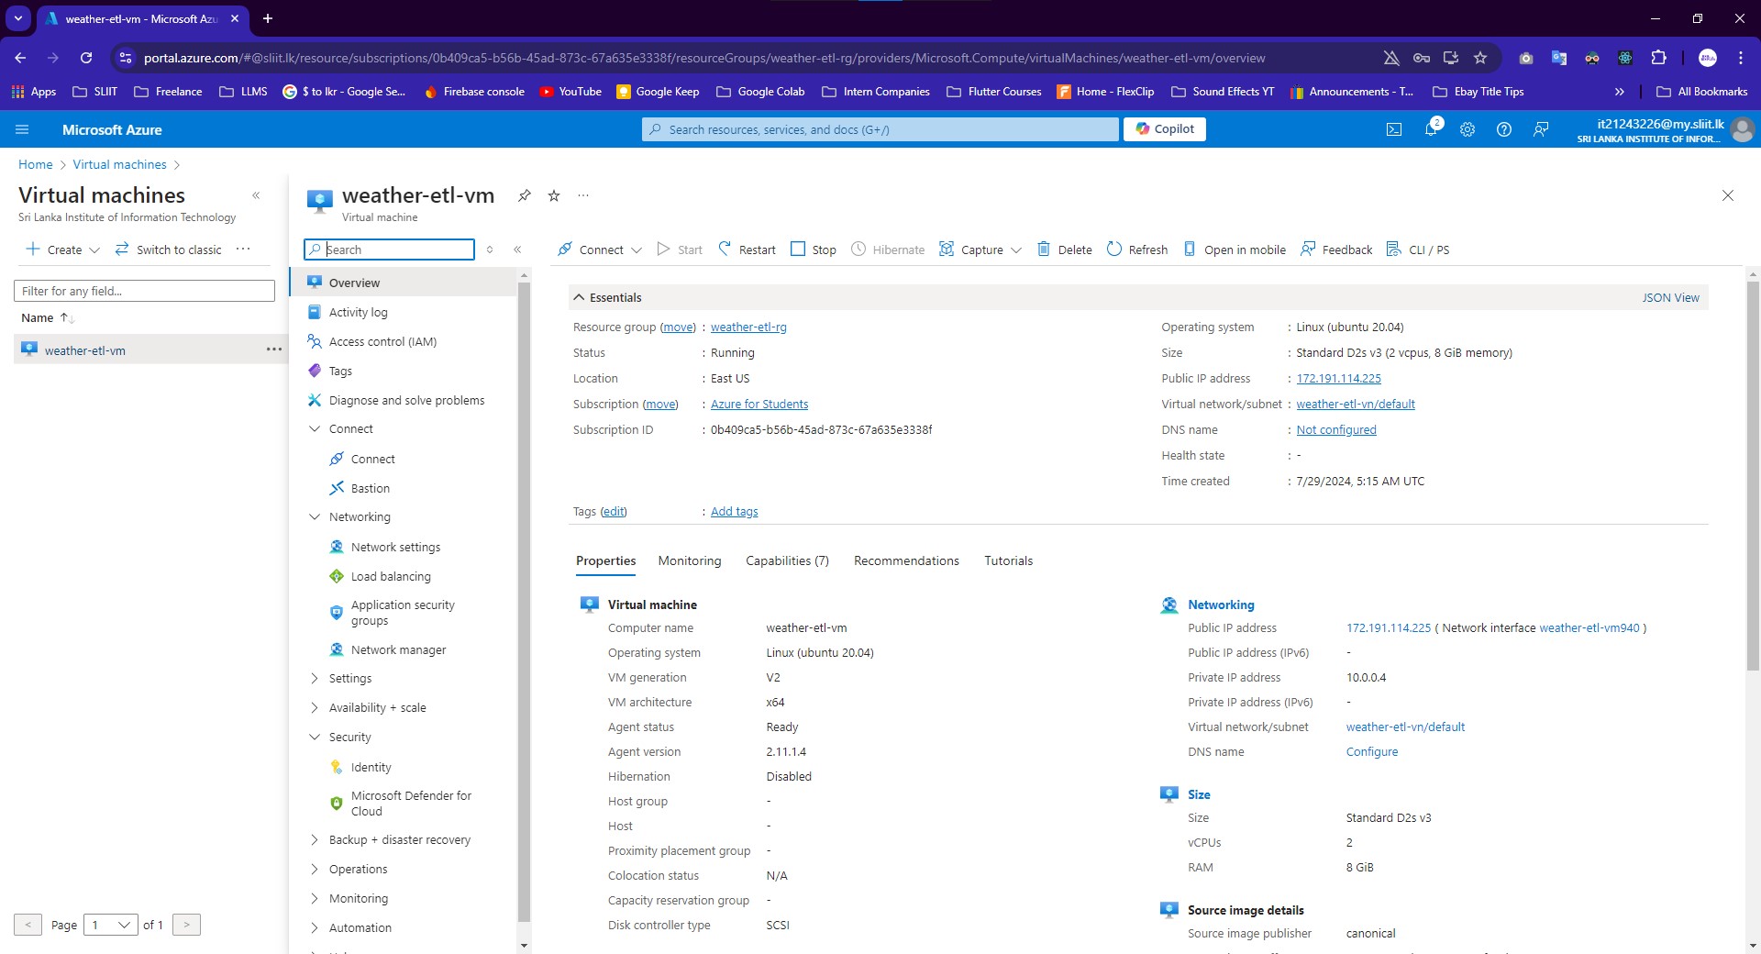
Task: Open Network settings
Action: tap(395, 547)
